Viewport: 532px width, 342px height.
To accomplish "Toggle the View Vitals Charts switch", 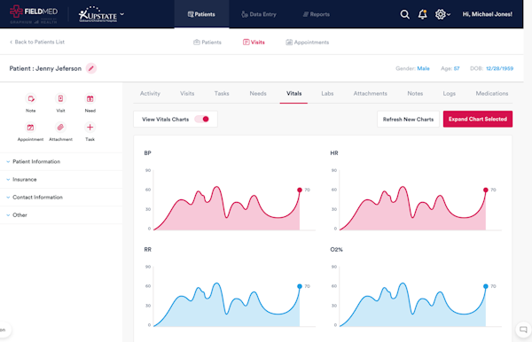I will coord(202,119).
